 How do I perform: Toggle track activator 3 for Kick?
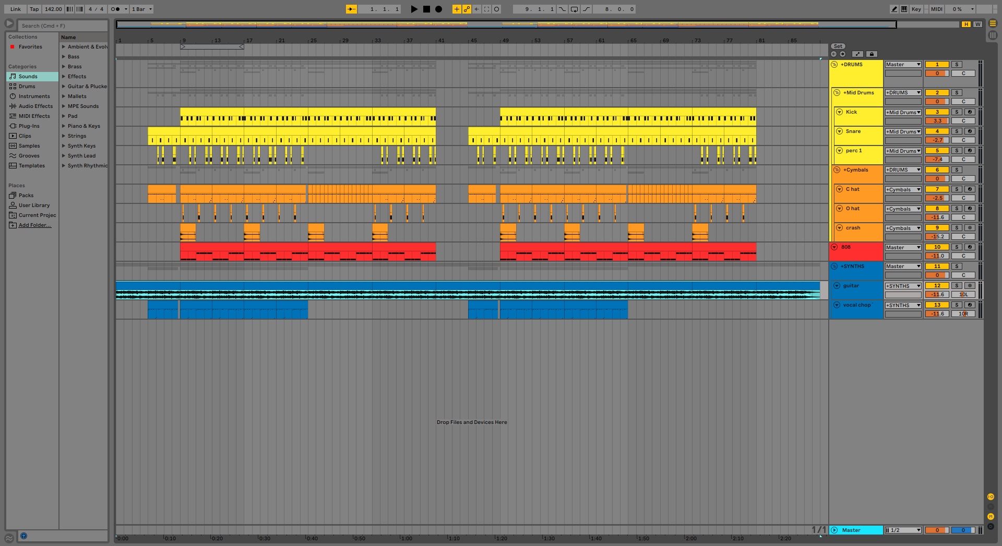point(937,112)
